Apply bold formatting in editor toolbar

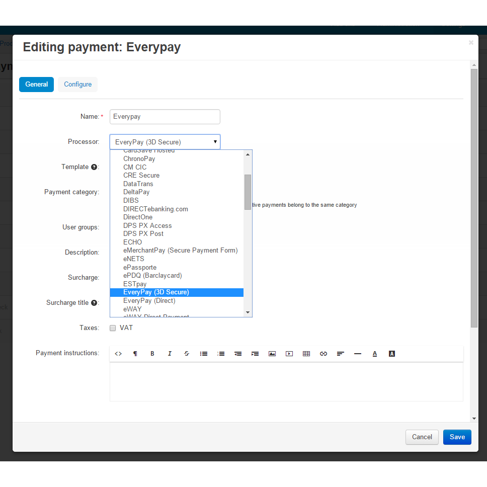(x=152, y=354)
